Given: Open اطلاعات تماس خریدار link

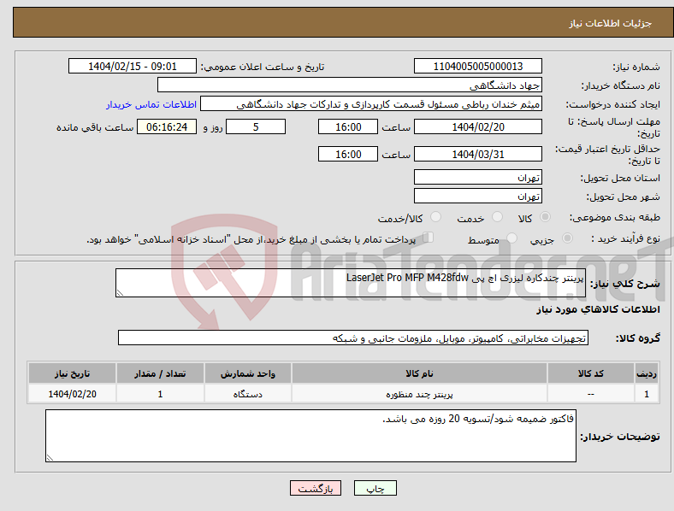Looking at the screenshot, I should point(151,104).
